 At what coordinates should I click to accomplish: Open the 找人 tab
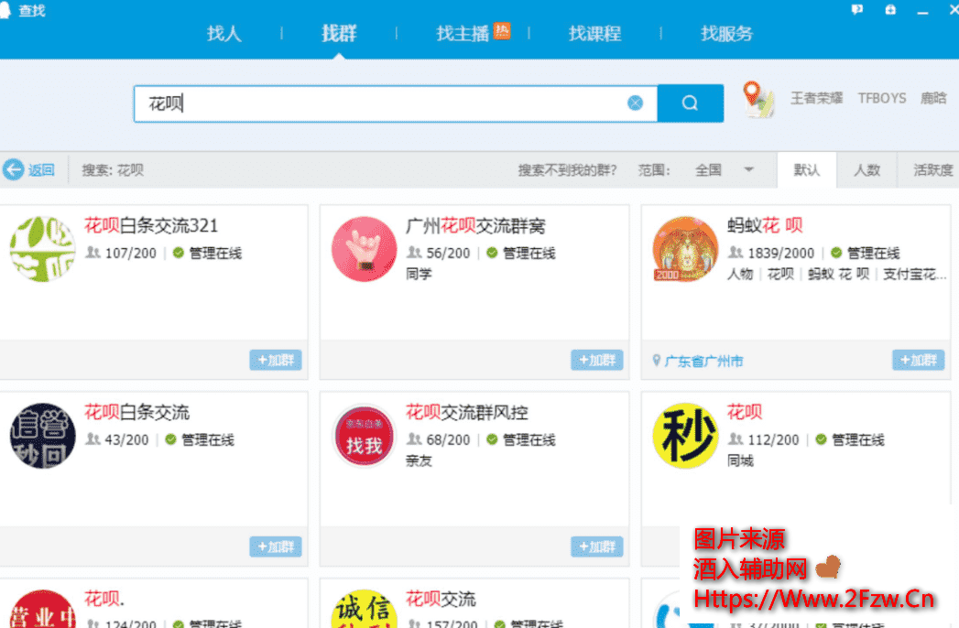(x=223, y=33)
